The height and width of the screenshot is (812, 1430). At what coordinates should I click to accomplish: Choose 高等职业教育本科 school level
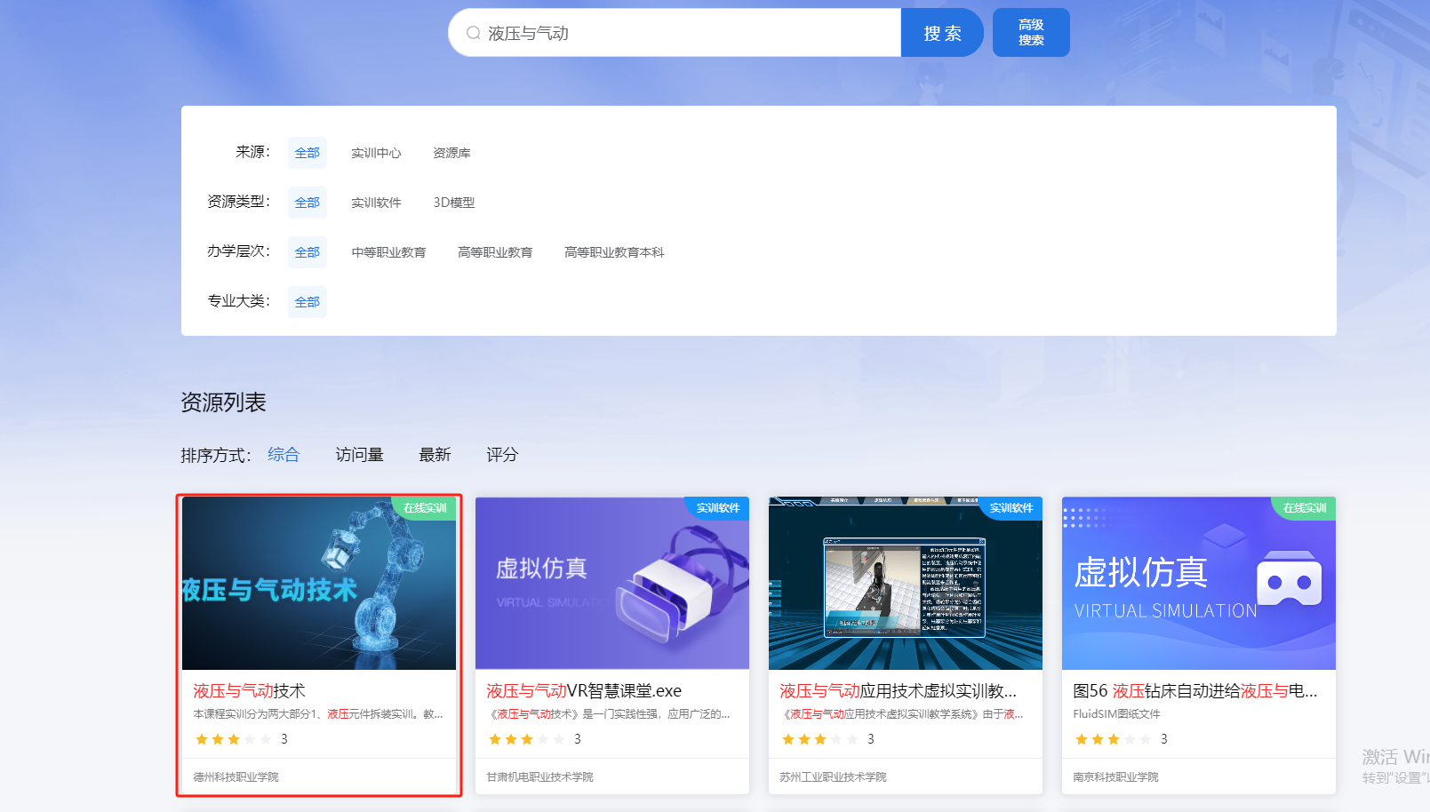[x=613, y=252]
